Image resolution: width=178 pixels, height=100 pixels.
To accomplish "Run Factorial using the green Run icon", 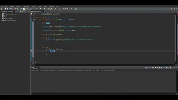I will [x=37, y=9].
